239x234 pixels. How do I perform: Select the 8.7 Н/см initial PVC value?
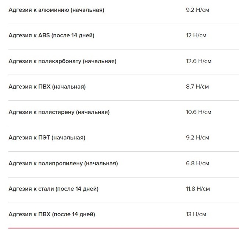[x=197, y=87]
